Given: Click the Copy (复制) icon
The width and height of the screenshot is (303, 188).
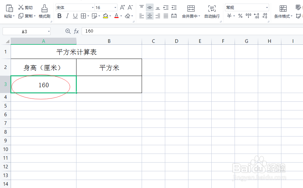Looking at the screenshot, I should 20,16.
